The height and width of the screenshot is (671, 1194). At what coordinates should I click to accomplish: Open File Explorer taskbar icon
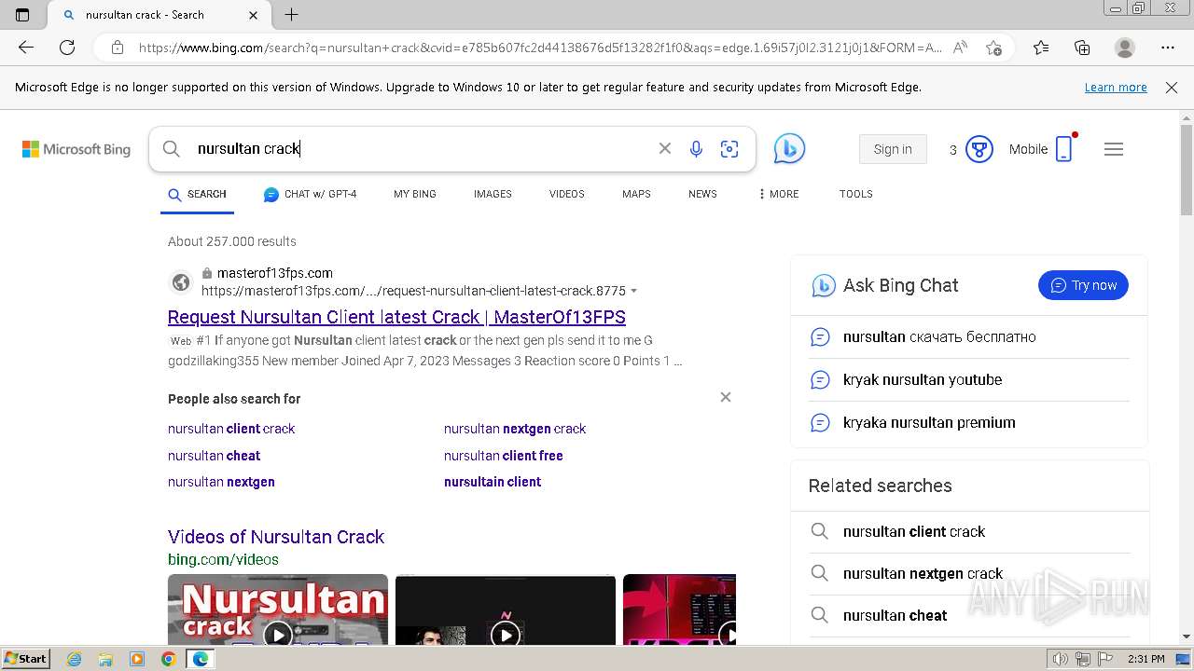(x=105, y=659)
